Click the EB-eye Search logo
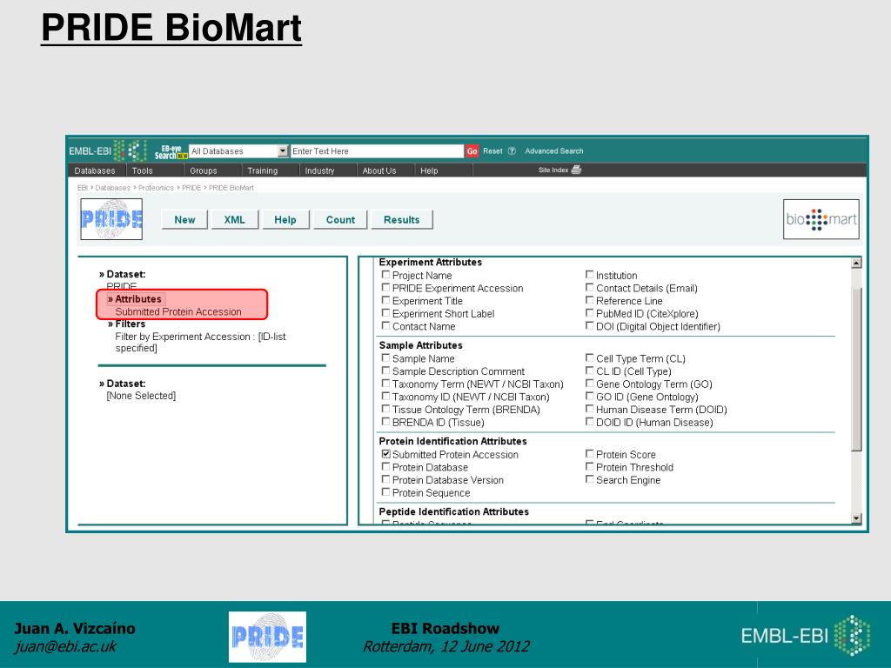 (171, 151)
